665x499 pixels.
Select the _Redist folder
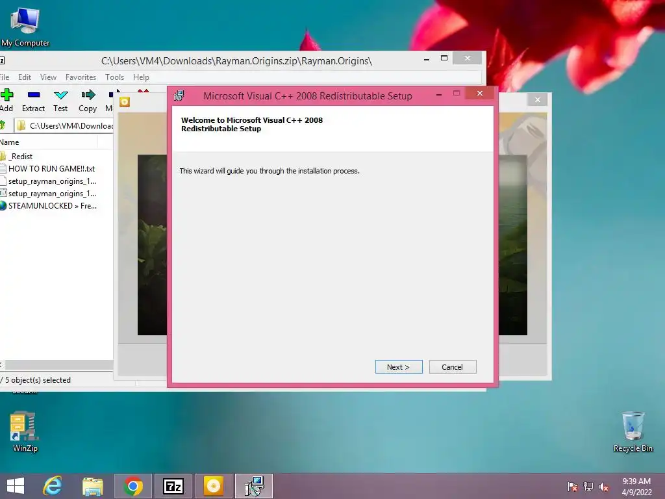point(20,156)
